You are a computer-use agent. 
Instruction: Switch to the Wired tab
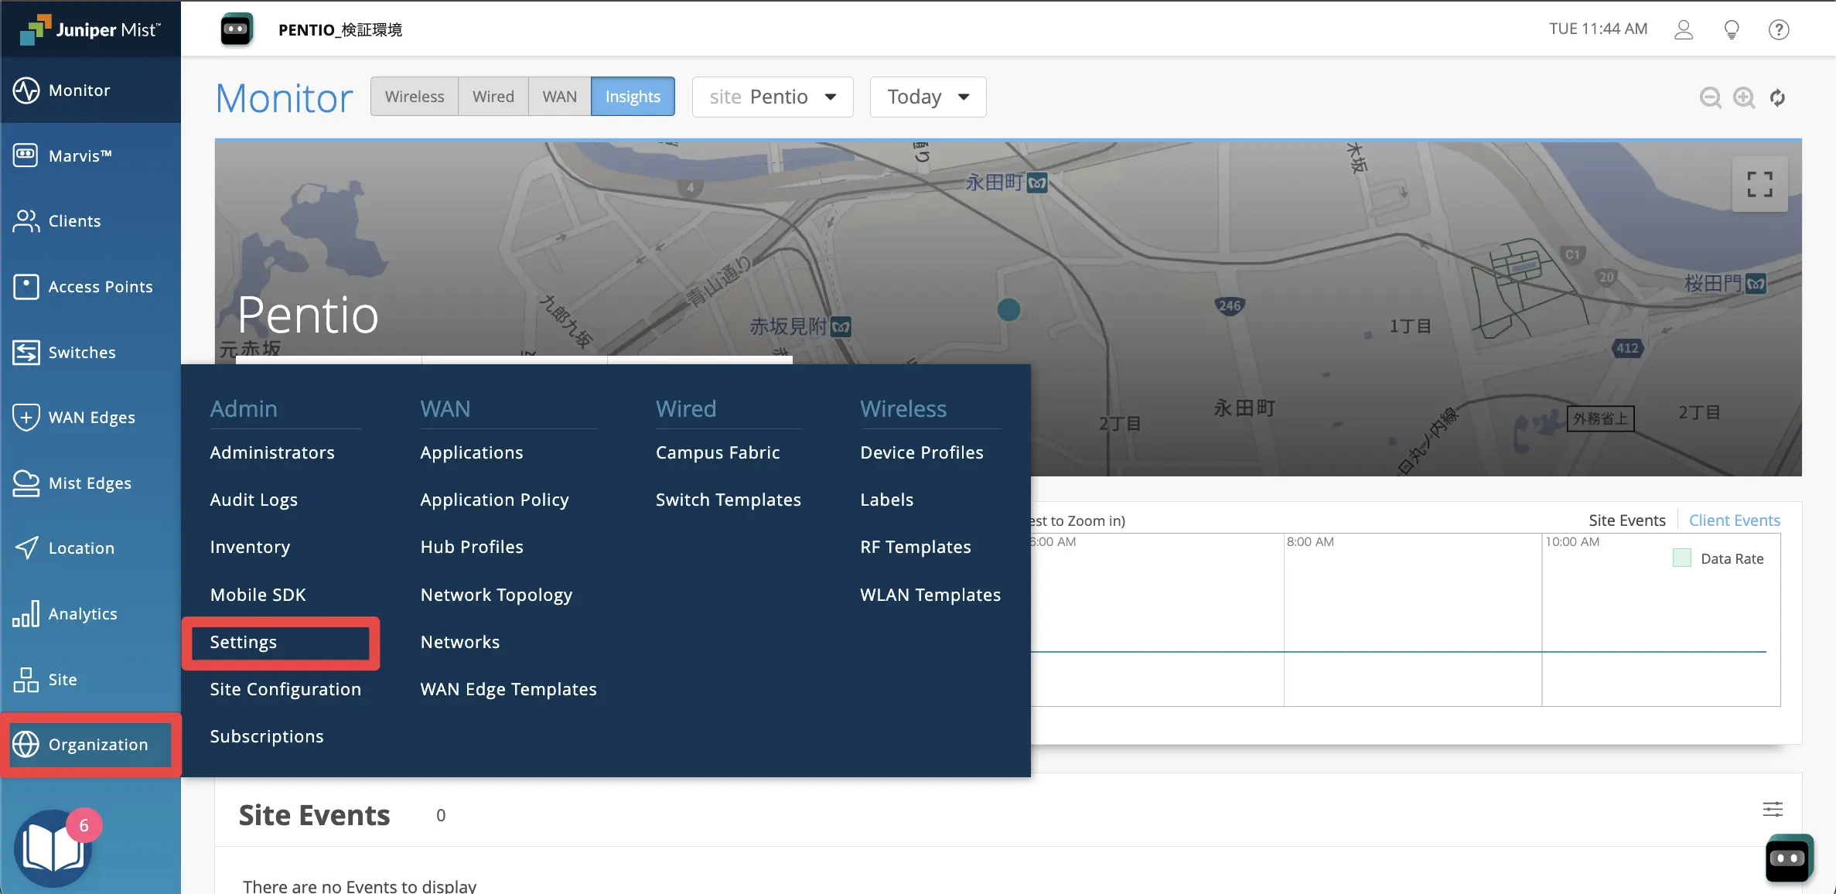point(493,97)
